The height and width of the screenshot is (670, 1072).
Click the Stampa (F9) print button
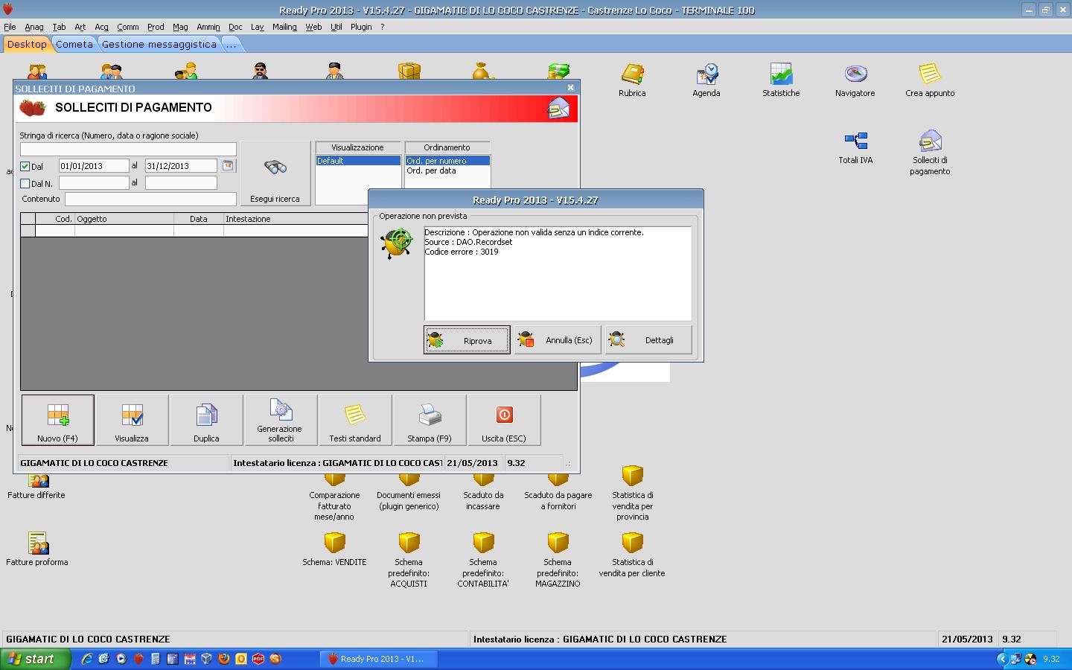430,420
